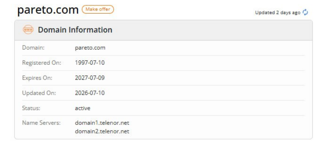
Task: Select the expiry date 2027-07-09
Action: click(90, 78)
